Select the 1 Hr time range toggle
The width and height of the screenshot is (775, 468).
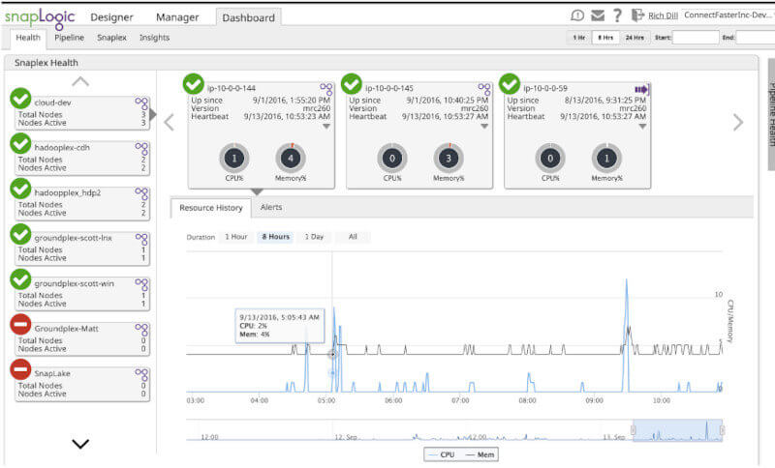pos(578,38)
